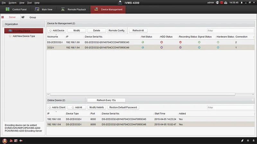Switch to the Group tab
Screen dimensions: 257x144
click(32, 17)
